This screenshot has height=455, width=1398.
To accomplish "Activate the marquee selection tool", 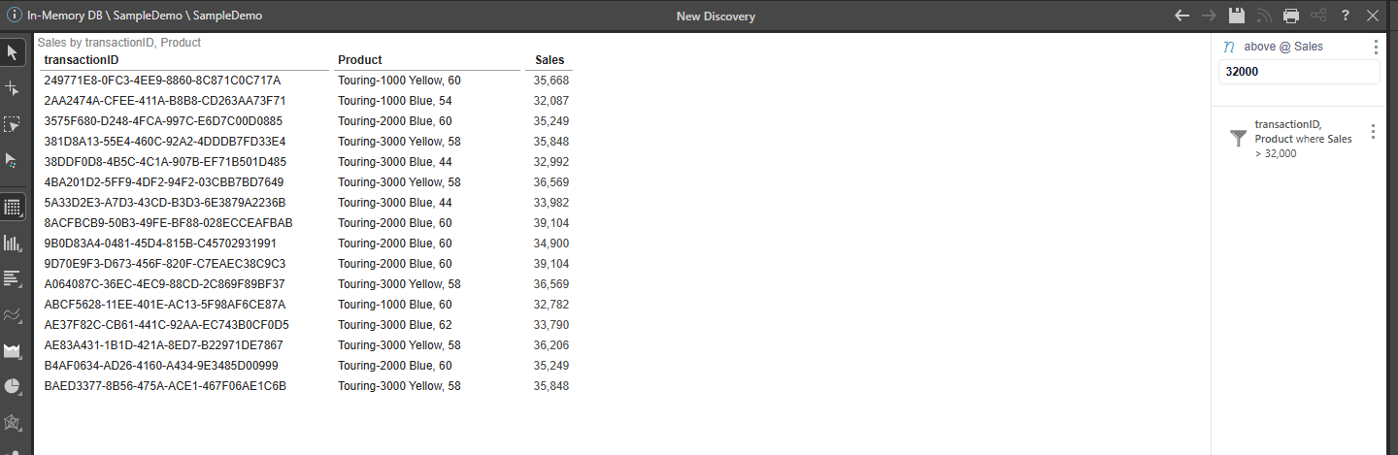I will [14, 124].
